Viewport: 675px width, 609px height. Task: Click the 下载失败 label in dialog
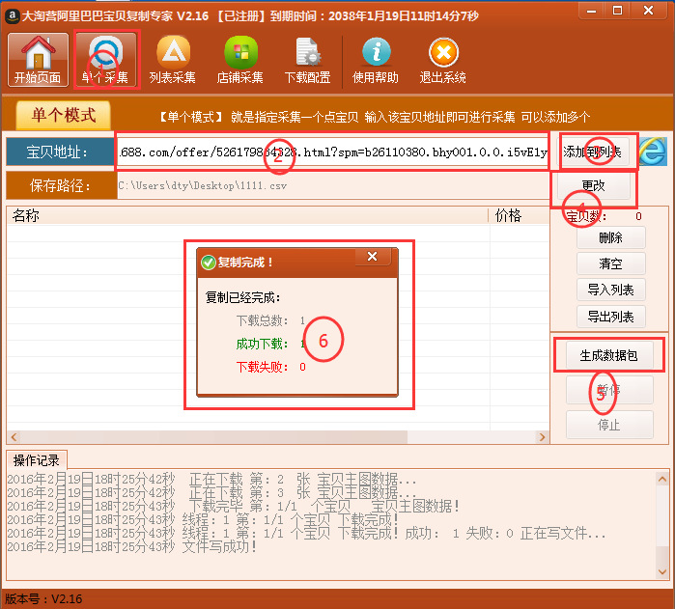pos(262,367)
